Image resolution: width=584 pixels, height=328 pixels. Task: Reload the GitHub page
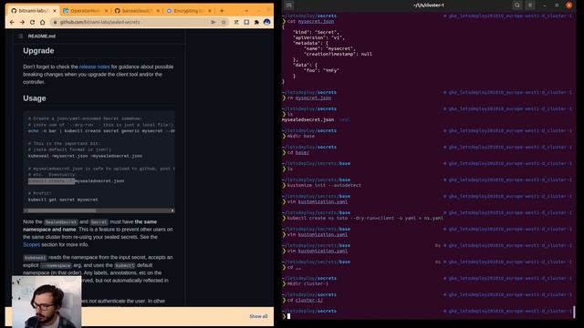[33, 22]
